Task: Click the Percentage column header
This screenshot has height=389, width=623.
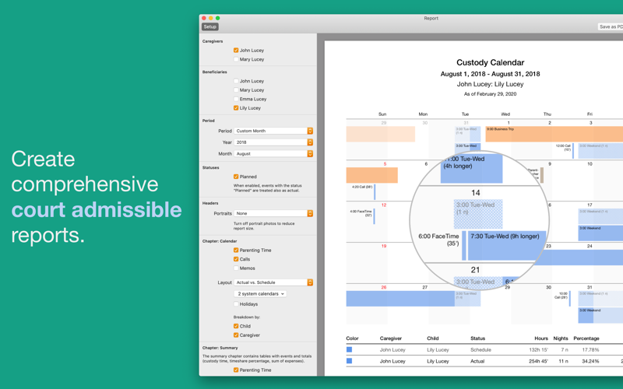Action: click(586, 338)
